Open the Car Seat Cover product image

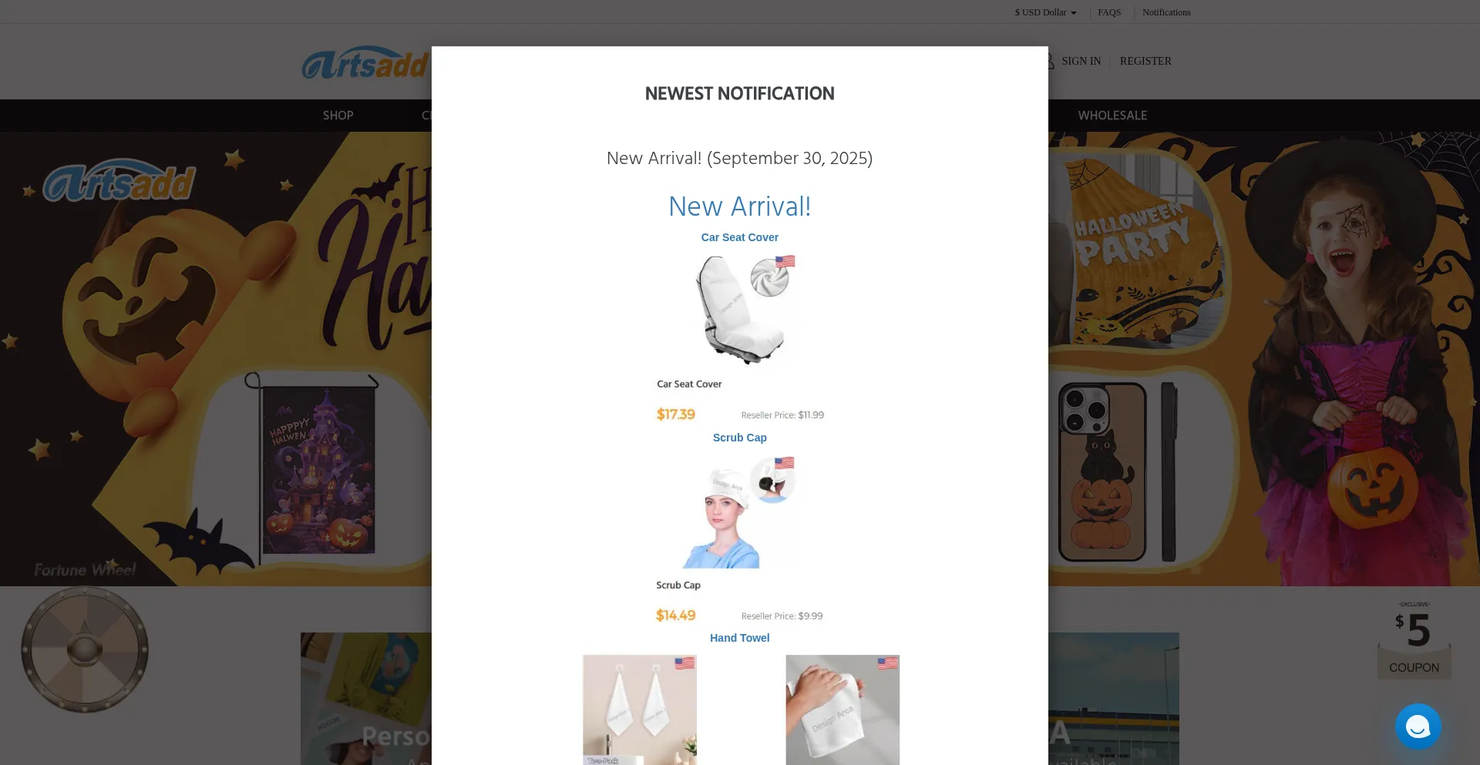coord(740,309)
